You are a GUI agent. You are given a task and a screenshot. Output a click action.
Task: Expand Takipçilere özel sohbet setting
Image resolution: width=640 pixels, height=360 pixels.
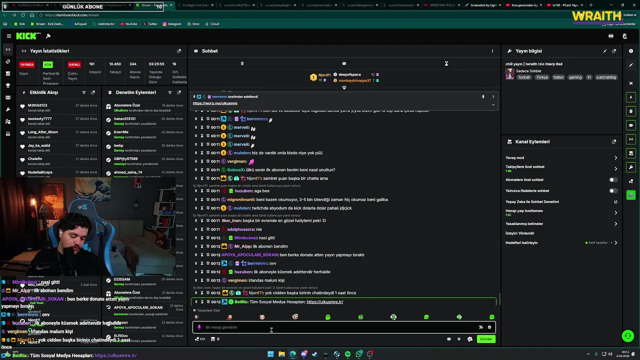tap(615, 168)
